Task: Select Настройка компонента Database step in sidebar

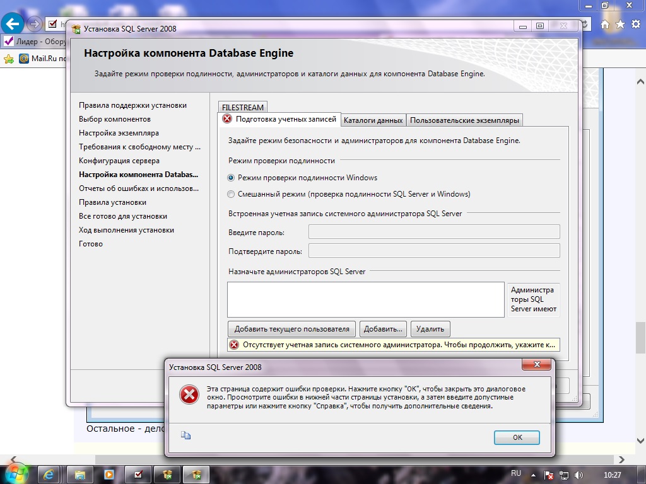Action: click(138, 175)
